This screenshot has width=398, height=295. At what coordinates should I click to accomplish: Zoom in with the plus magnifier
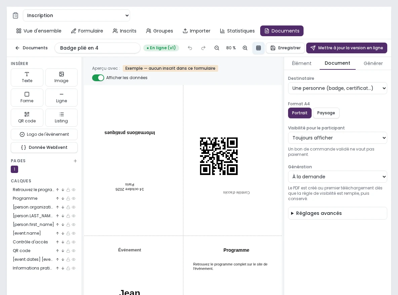tap(245, 48)
